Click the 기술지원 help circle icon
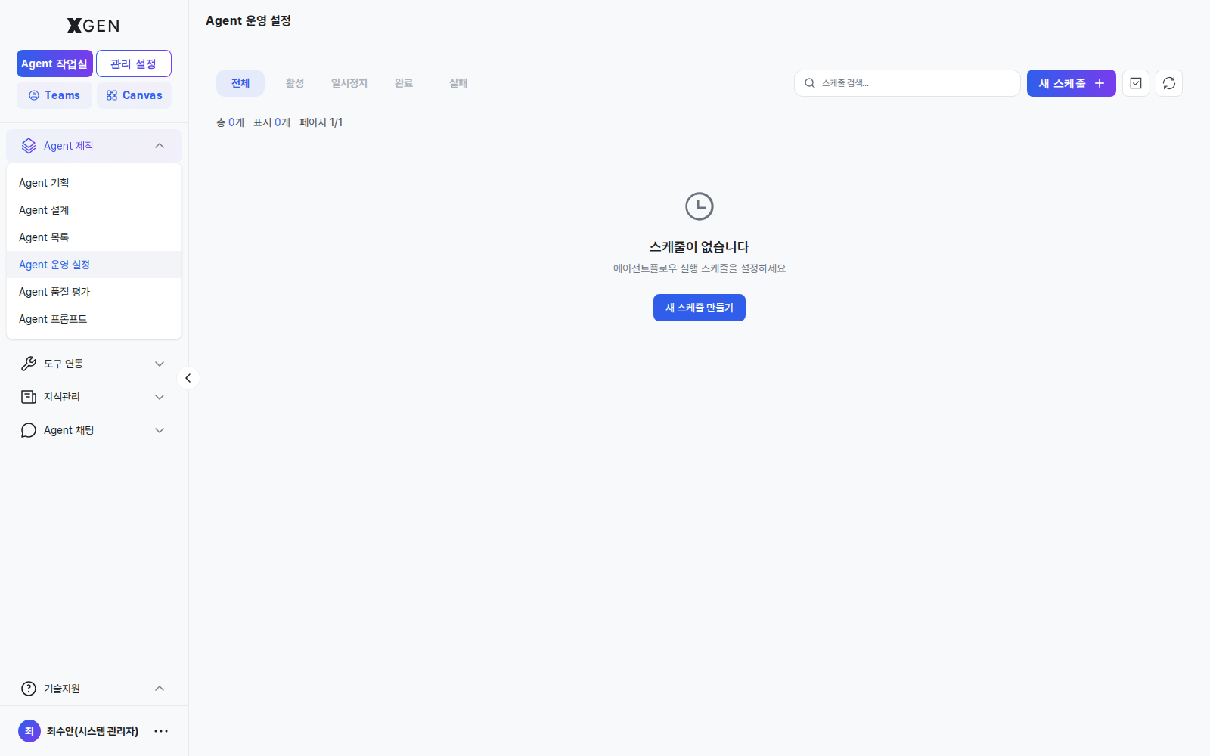Viewport: 1210px width, 756px height. (29, 689)
